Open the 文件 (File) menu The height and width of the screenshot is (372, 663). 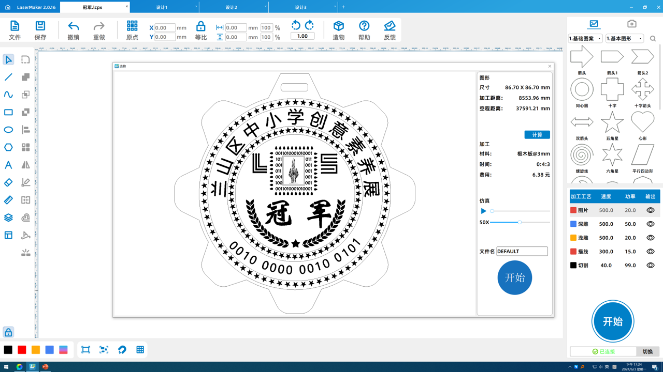coord(15,26)
